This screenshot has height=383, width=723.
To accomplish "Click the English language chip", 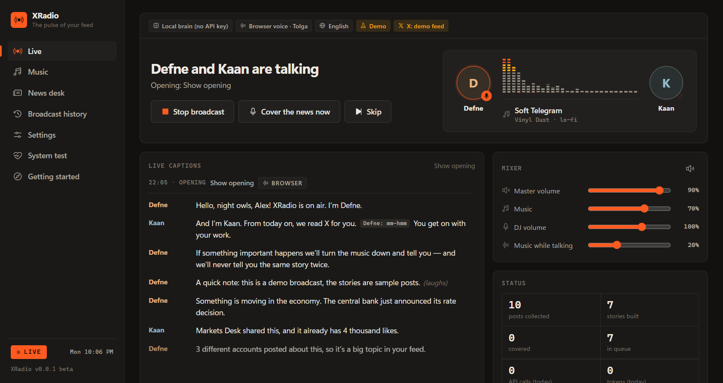I will click(334, 26).
